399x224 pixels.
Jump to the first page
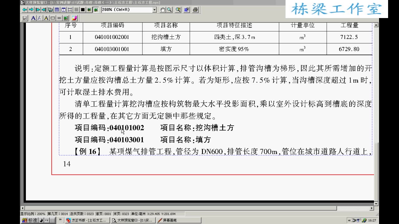click(x=37, y=10)
